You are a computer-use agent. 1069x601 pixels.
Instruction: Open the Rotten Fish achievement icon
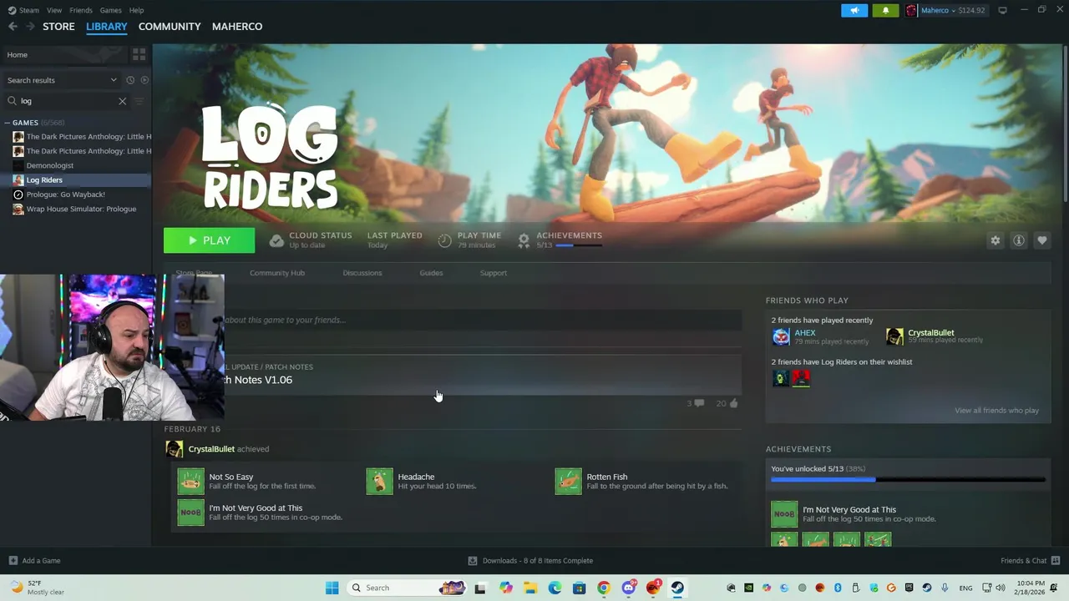point(568,481)
